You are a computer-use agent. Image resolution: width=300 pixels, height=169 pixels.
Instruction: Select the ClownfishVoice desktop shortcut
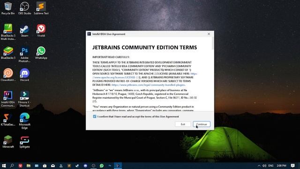[x=8, y=75]
